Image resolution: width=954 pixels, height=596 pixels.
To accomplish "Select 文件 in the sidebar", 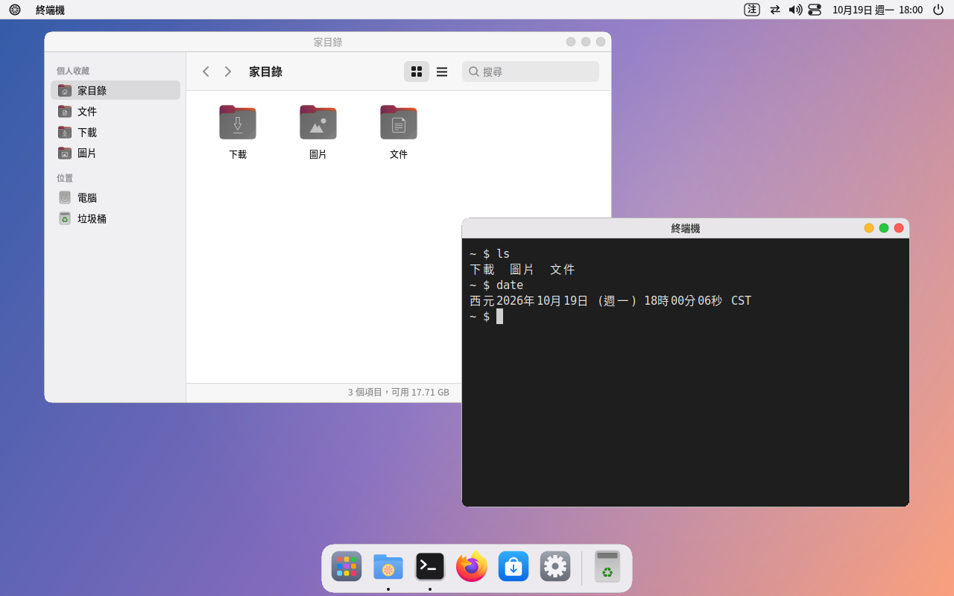I will point(116,111).
